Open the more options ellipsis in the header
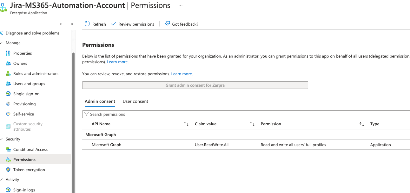The image size is (410, 193). click(181, 6)
